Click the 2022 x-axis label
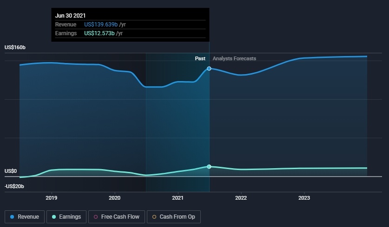 241,197
